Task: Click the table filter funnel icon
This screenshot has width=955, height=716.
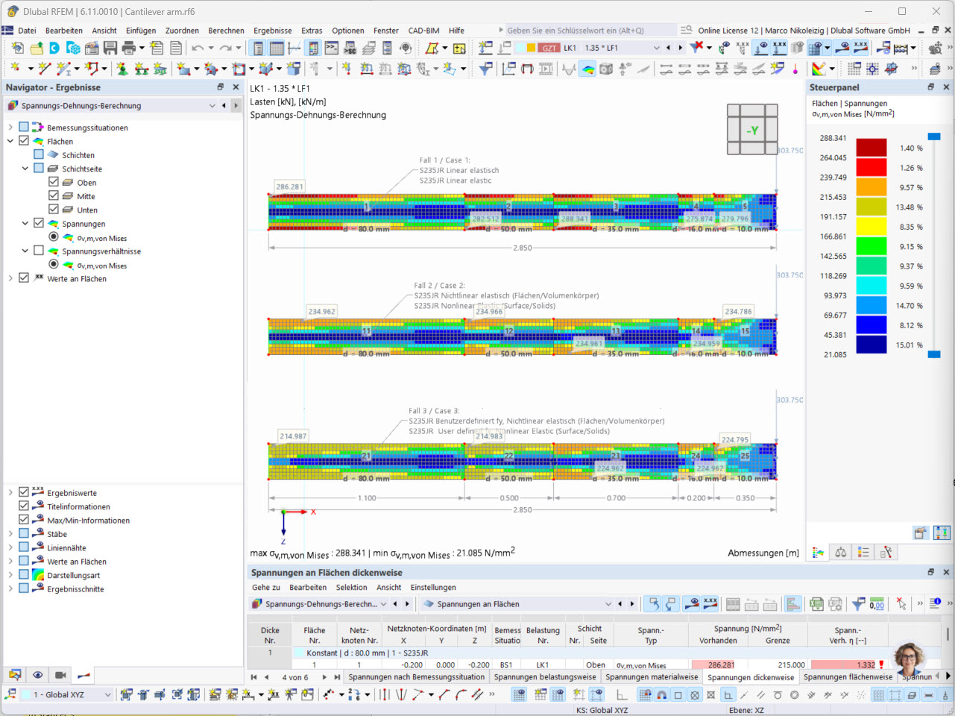Action: 858,604
